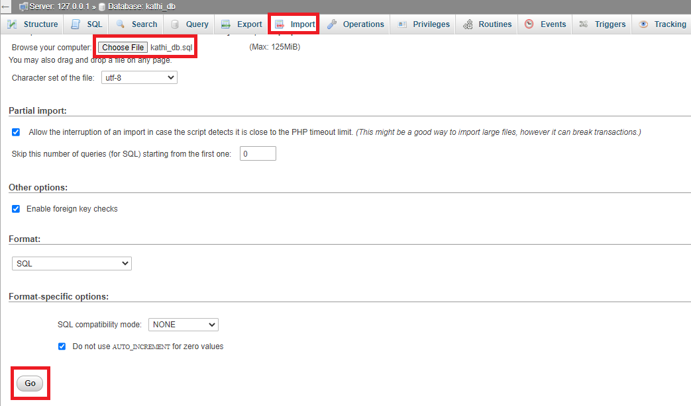Click Server: 127.0.0.1 breadcrumb link
The height and width of the screenshot is (406, 691).
pos(59,7)
